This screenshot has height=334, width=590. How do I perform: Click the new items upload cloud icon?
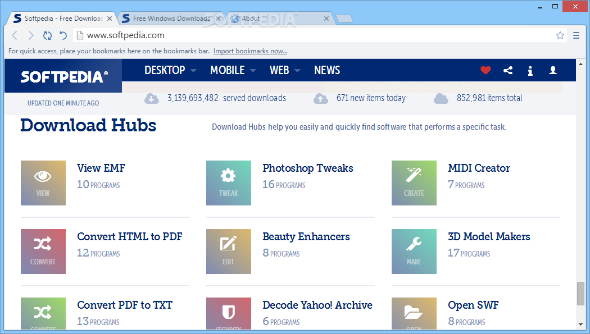point(321,98)
